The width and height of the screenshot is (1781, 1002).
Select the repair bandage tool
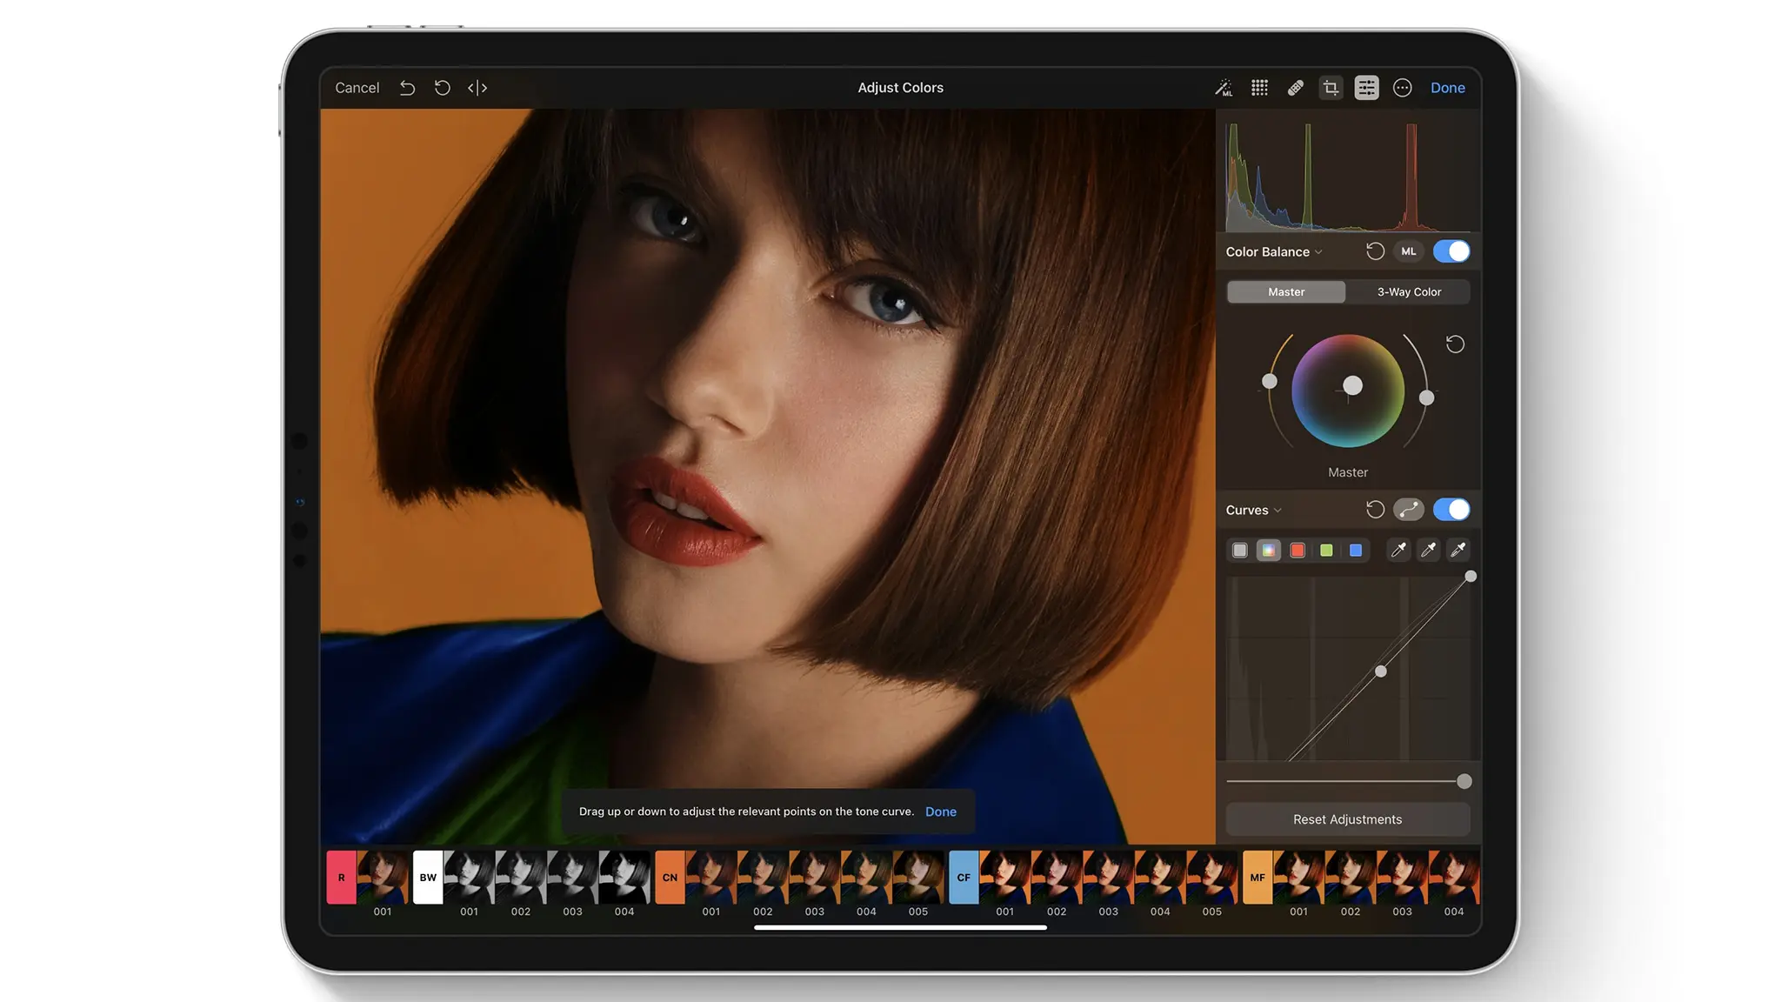pyautogui.click(x=1295, y=88)
